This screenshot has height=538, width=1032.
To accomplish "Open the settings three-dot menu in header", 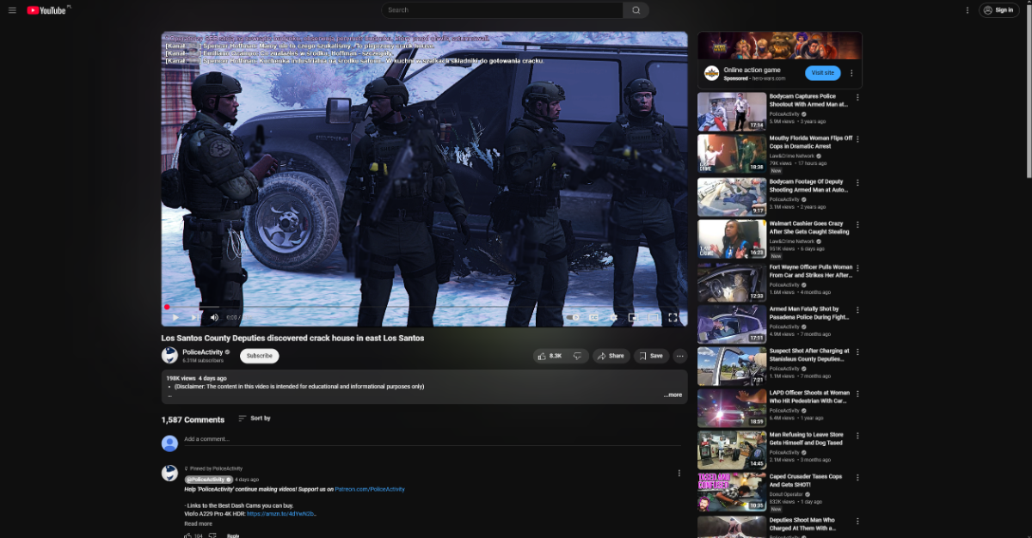I will [967, 10].
